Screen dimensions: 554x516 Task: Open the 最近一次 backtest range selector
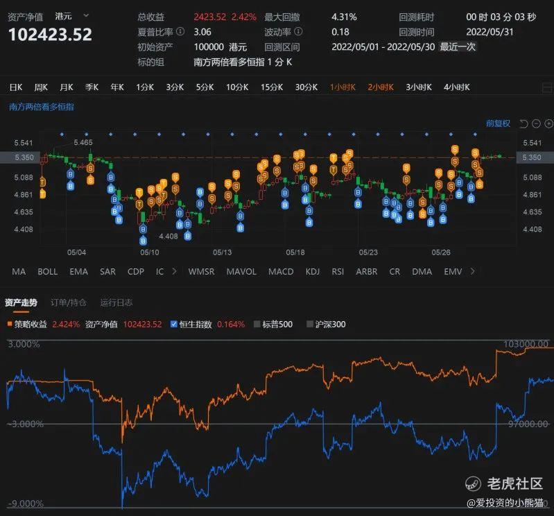[458, 46]
